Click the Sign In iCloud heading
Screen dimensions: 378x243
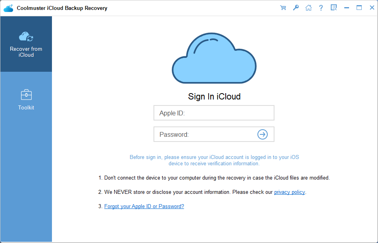[x=214, y=96]
